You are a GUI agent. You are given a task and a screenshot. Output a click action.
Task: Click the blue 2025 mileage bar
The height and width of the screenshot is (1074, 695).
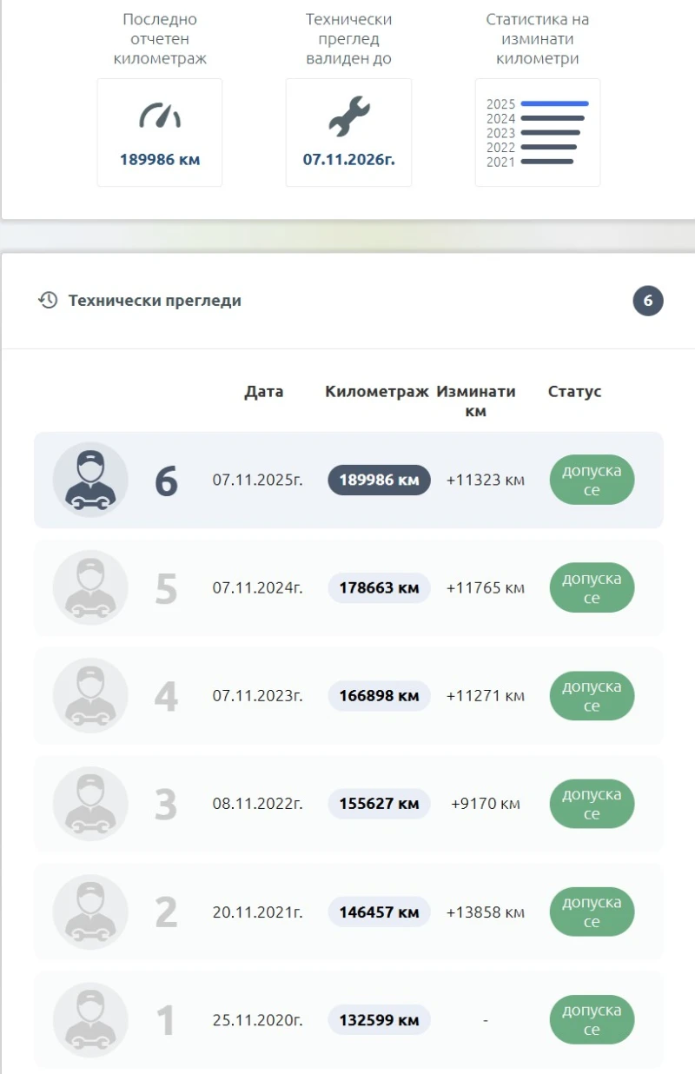click(554, 103)
